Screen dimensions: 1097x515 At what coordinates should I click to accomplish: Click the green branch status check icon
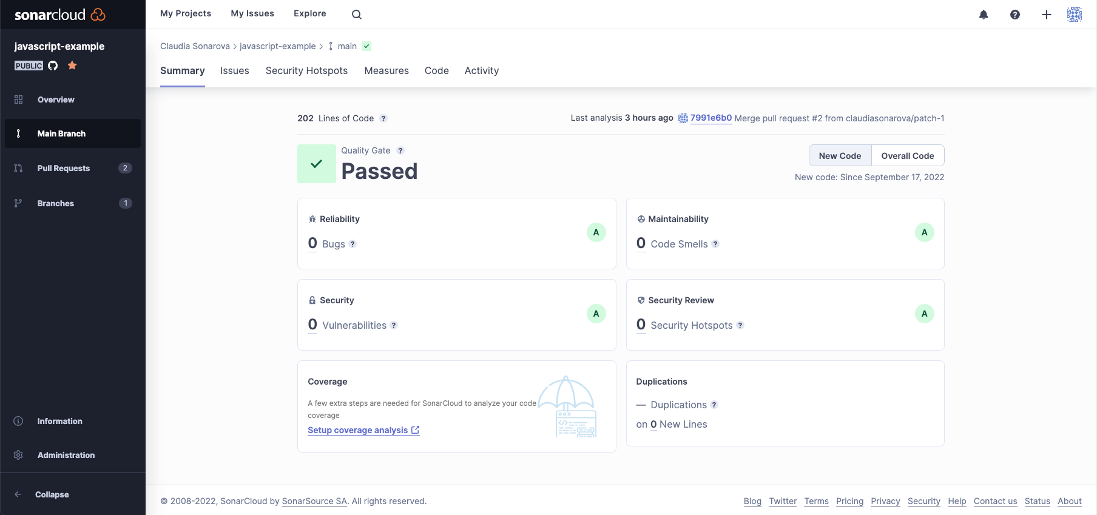tap(366, 46)
